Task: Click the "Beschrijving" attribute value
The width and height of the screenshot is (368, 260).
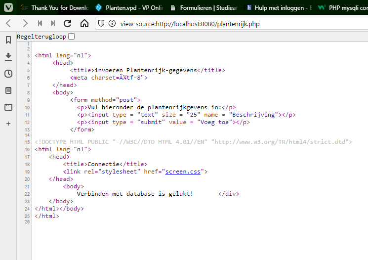Action: coord(253,115)
